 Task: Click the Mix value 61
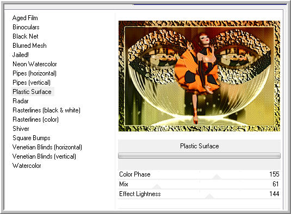click(276, 184)
